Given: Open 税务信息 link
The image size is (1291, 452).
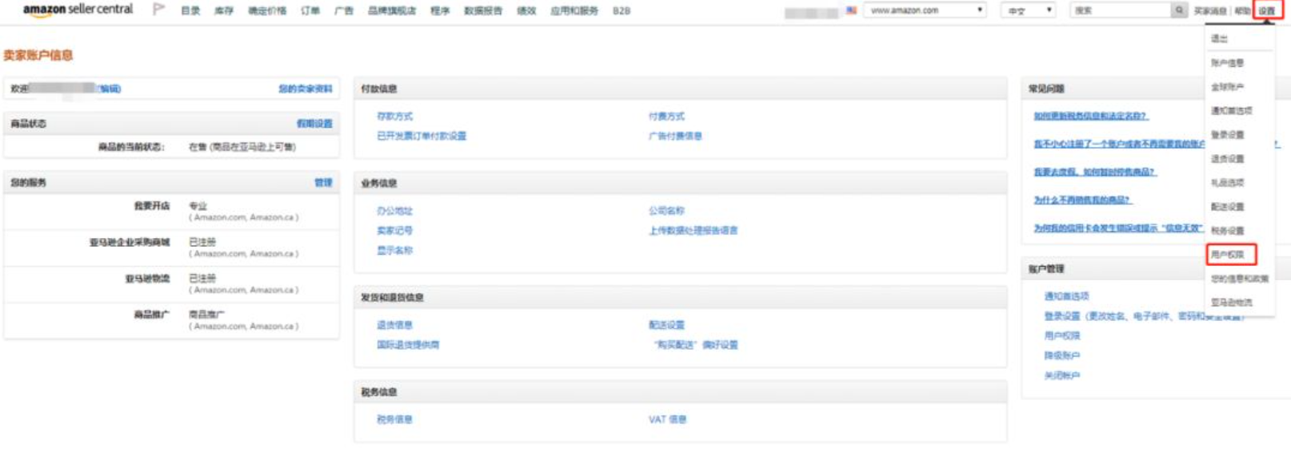Looking at the screenshot, I should pos(394,419).
